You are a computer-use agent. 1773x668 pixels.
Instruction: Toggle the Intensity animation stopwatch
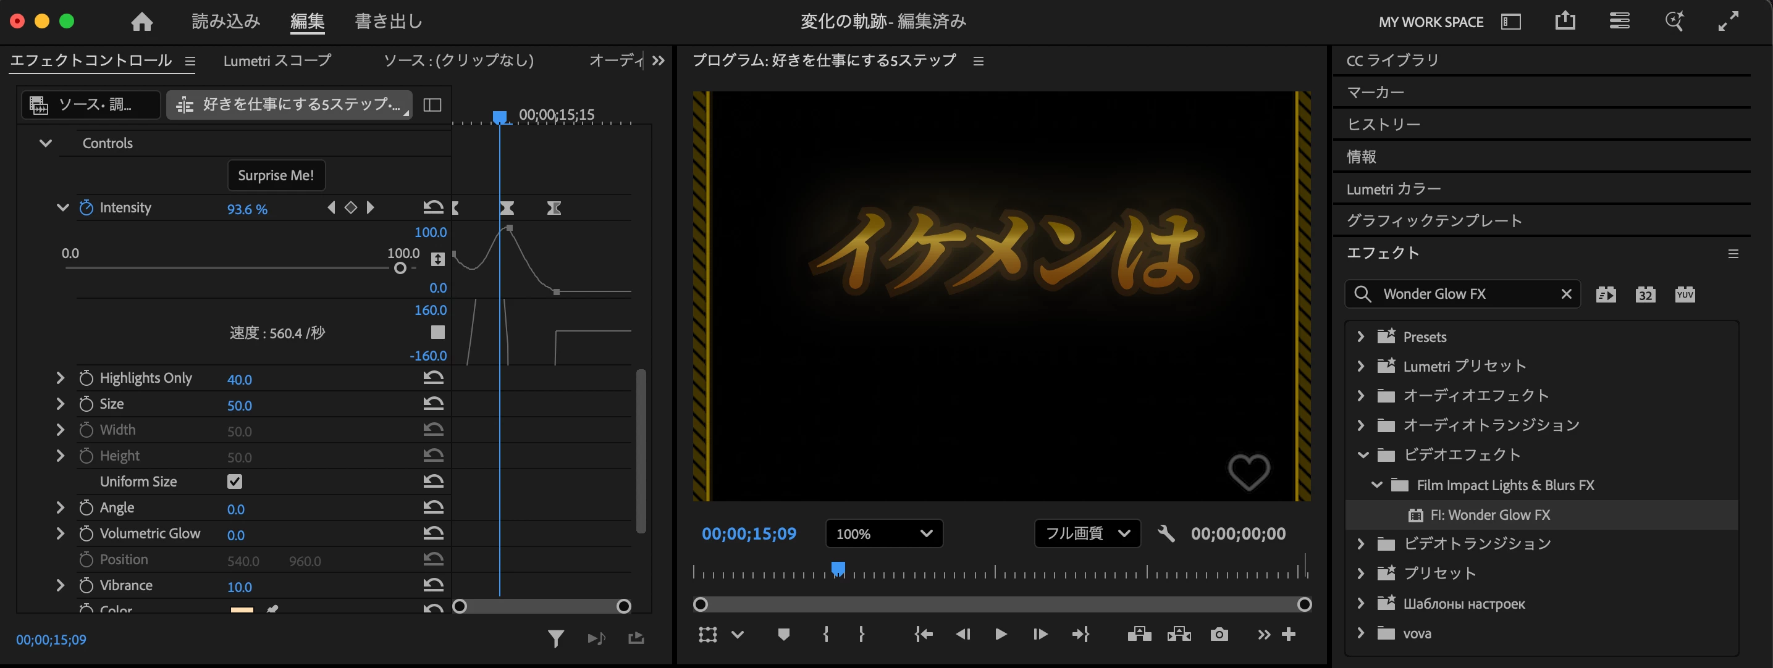pyautogui.click(x=86, y=207)
